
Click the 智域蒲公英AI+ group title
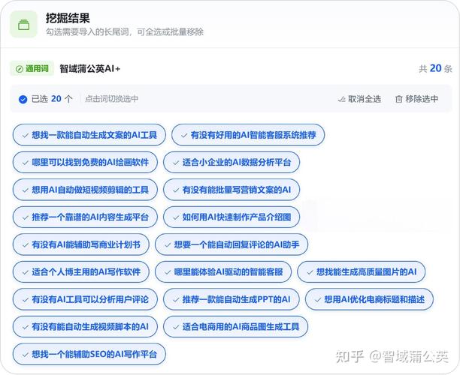[x=89, y=69]
